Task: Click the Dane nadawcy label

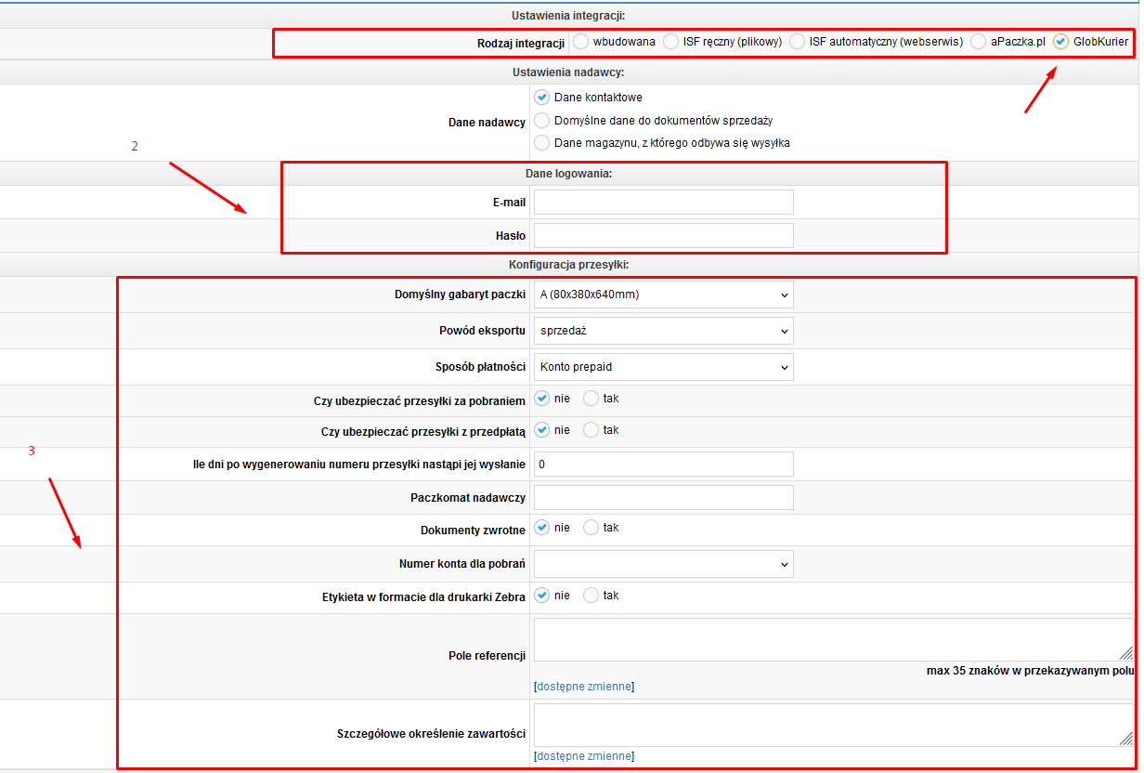Action: [487, 122]
